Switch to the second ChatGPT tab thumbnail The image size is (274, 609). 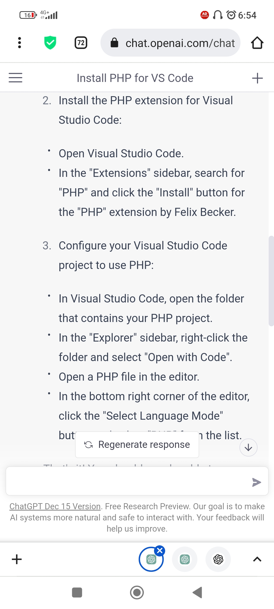pyautogui.click(x=185, y=559)
